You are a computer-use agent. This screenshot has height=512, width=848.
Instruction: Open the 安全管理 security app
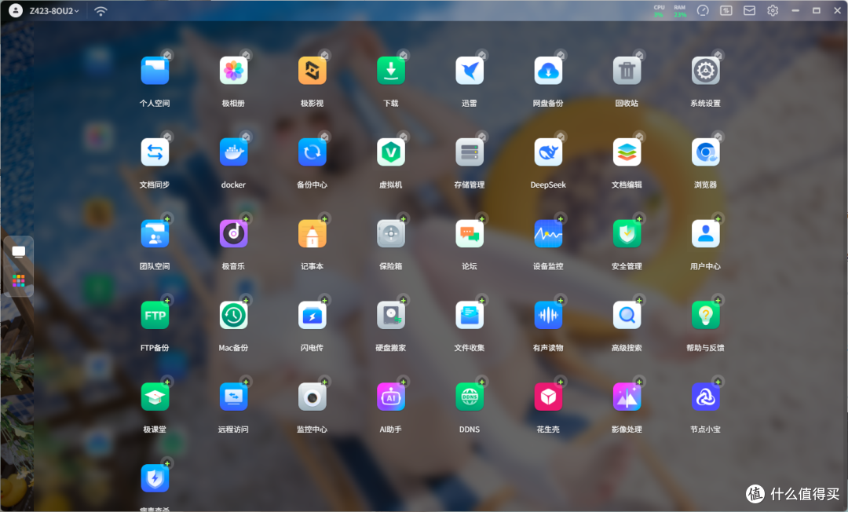click(x=627, y=234)
